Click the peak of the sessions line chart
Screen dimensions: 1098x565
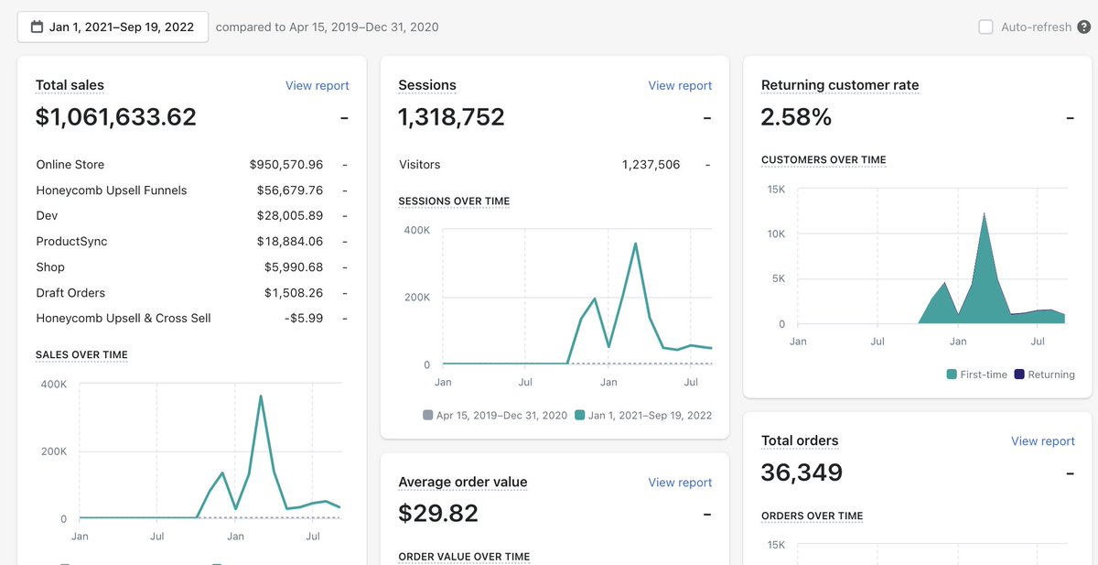point(635,244)
